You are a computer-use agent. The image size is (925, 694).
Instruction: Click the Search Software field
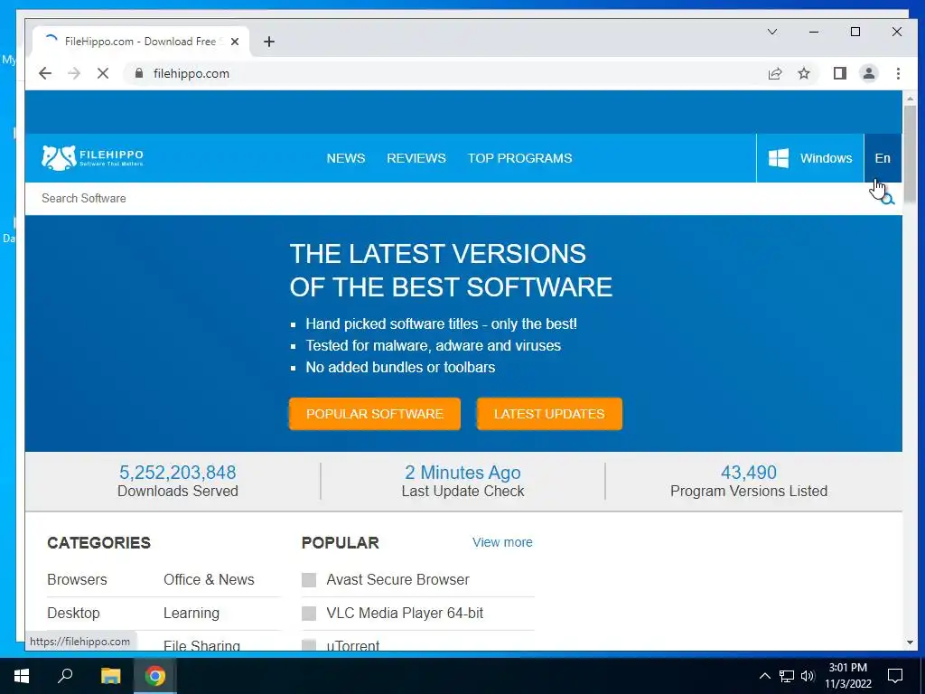(454, 198)
